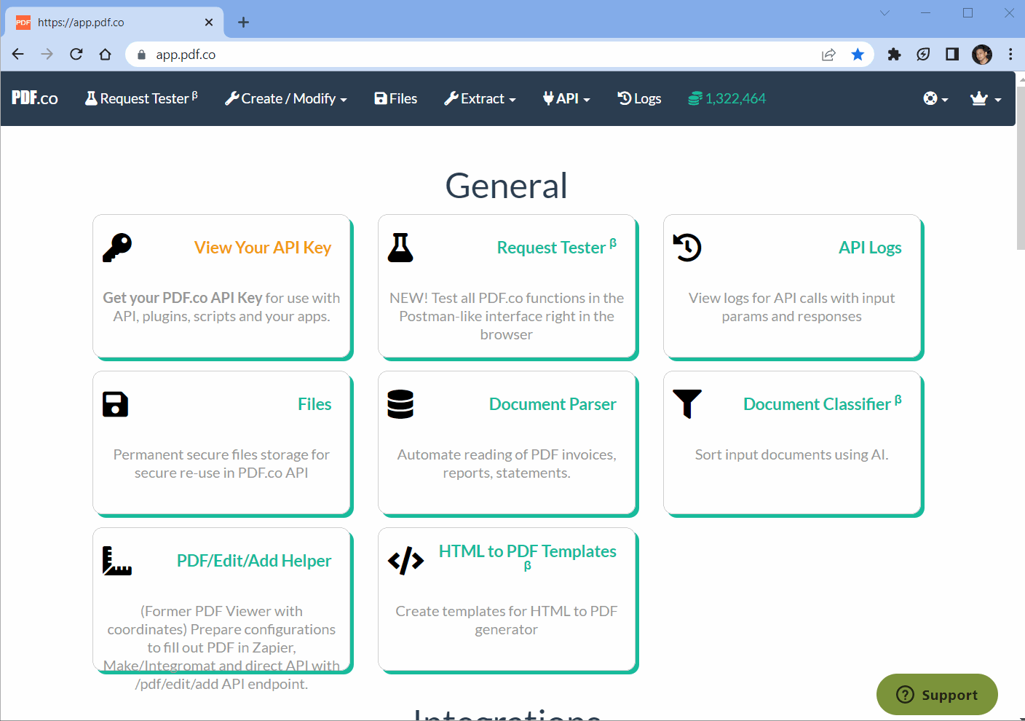
Task: Open a new browser tab with plus
Action: pos(243,23)
